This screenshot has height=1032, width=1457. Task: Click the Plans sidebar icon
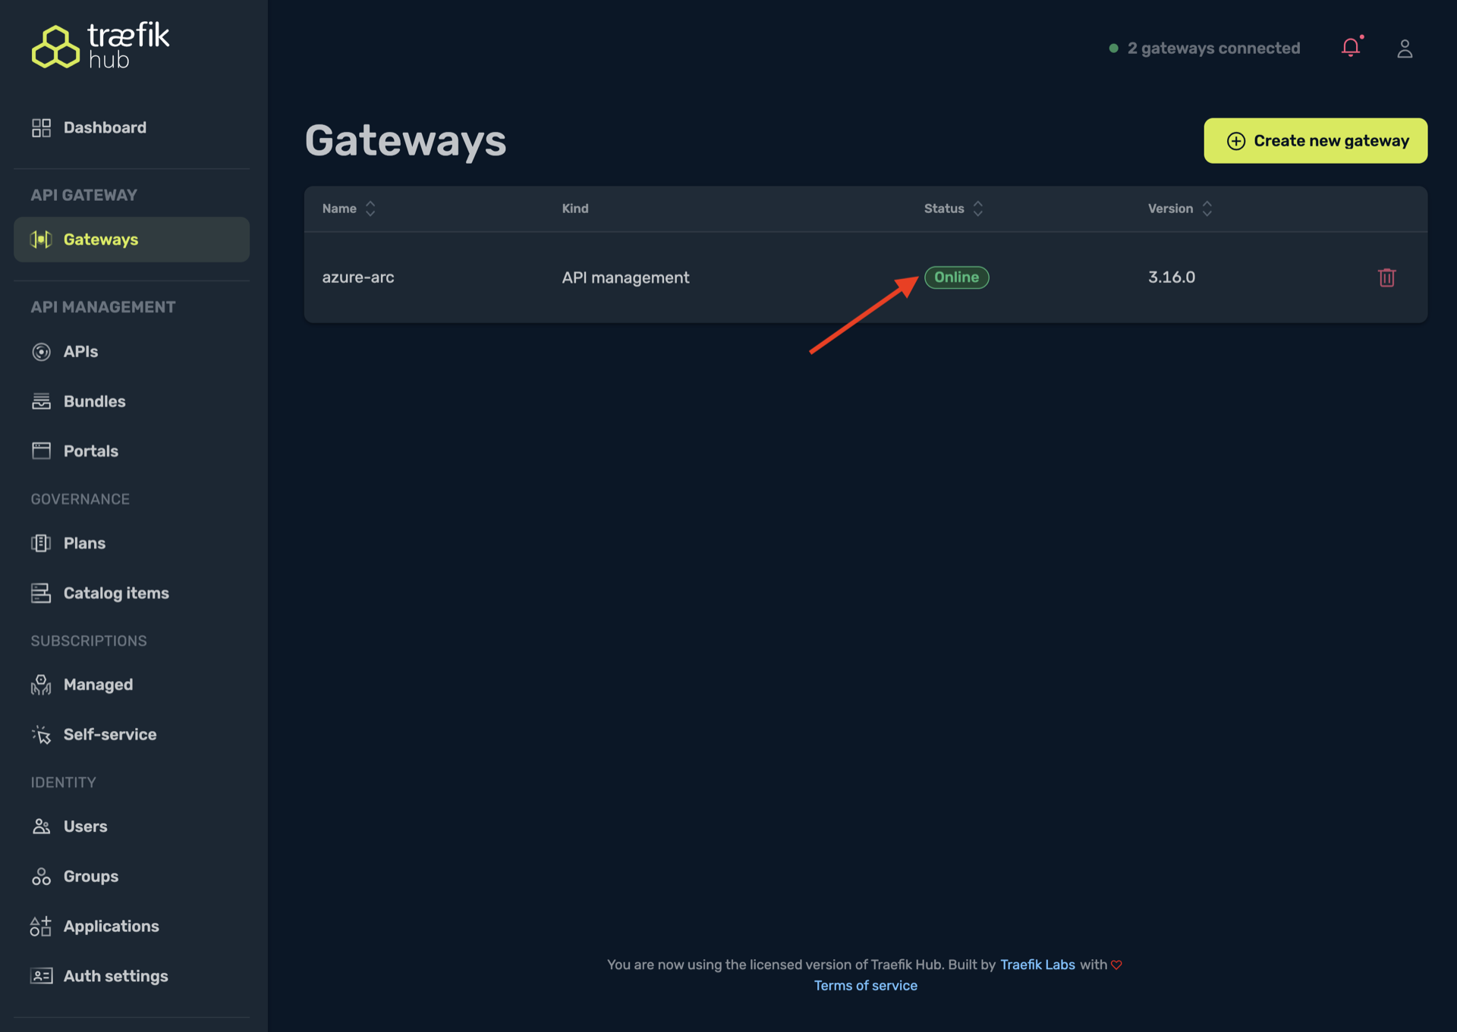41,543
